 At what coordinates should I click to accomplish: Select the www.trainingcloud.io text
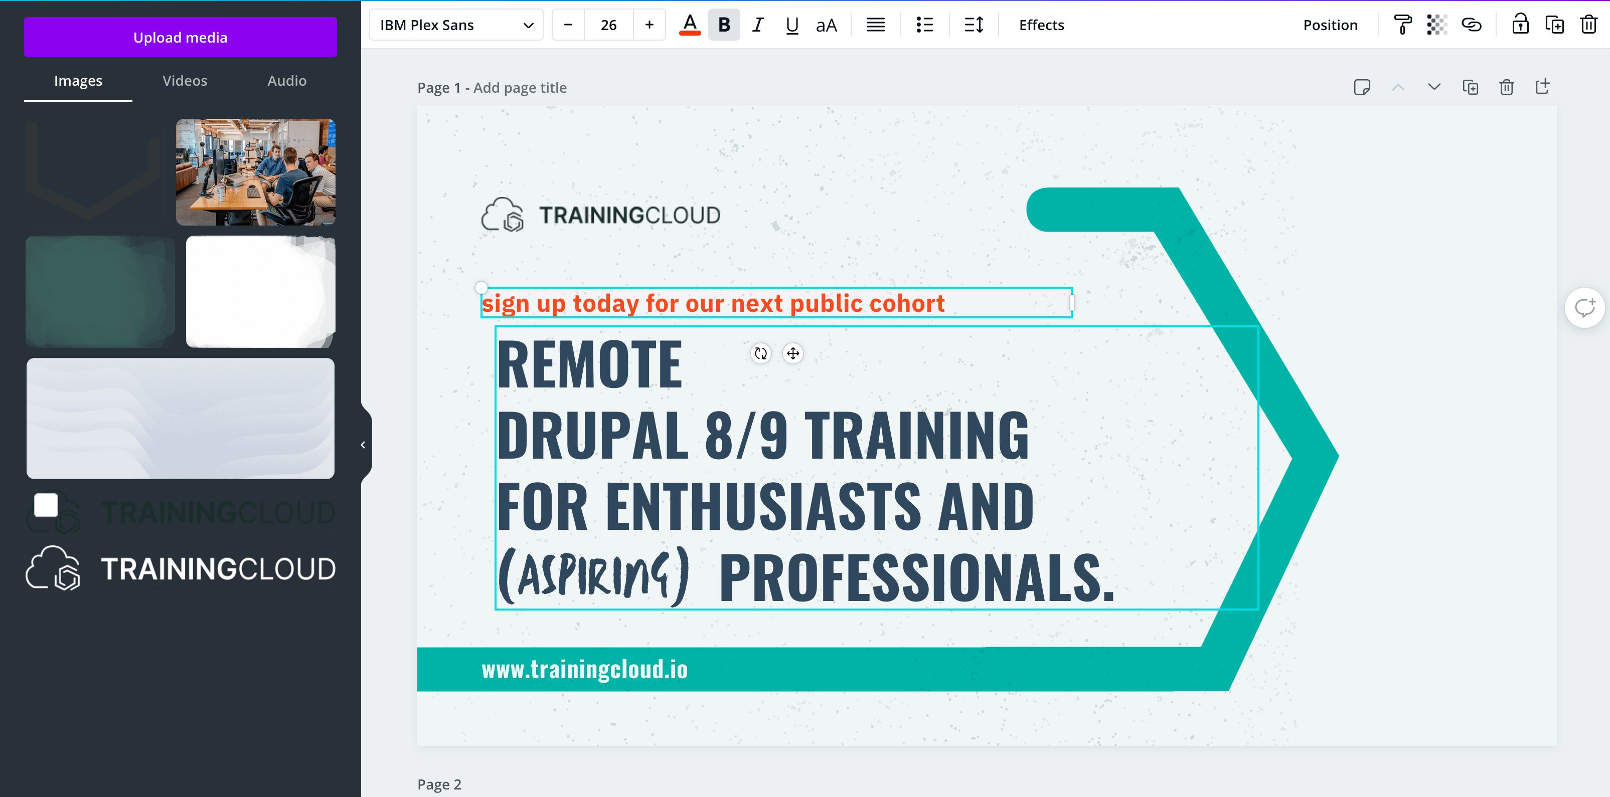tap(584, 670)
